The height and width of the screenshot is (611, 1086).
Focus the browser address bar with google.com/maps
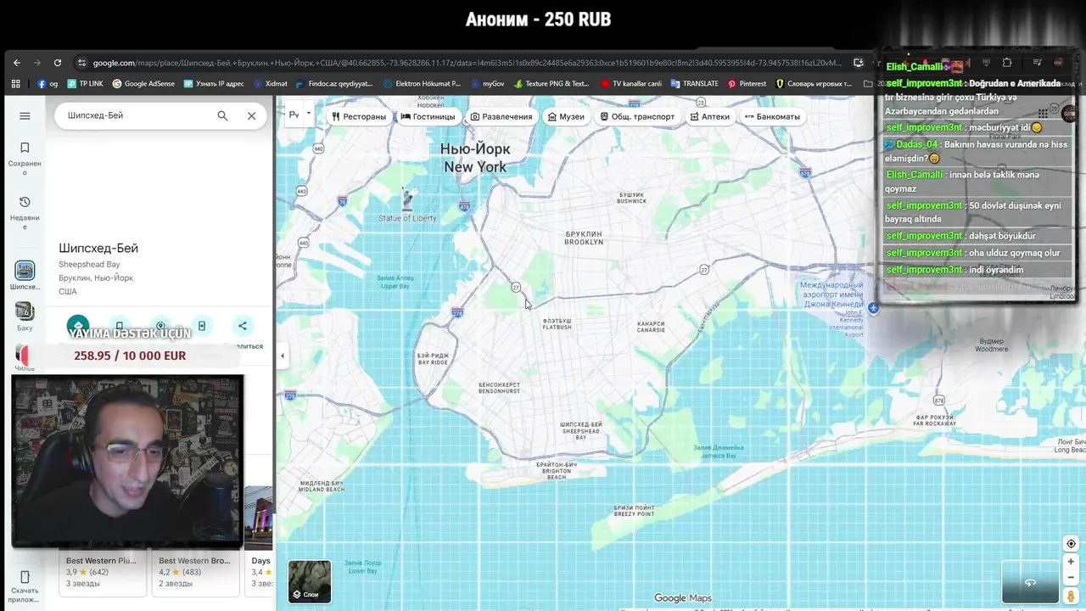pyautogui.click(x=467, y=63)
